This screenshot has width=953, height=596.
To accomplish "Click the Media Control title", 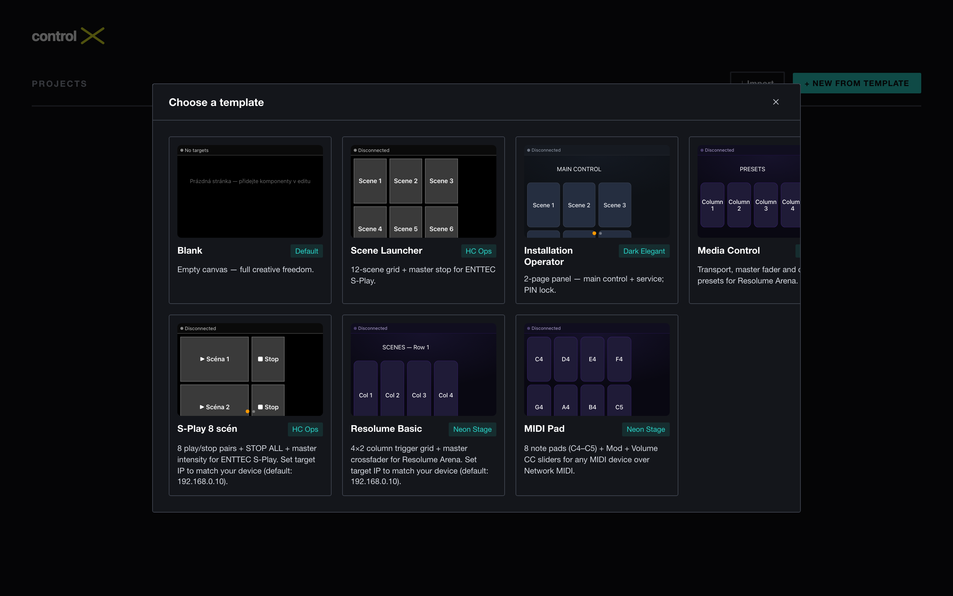I will coord(729,251).
